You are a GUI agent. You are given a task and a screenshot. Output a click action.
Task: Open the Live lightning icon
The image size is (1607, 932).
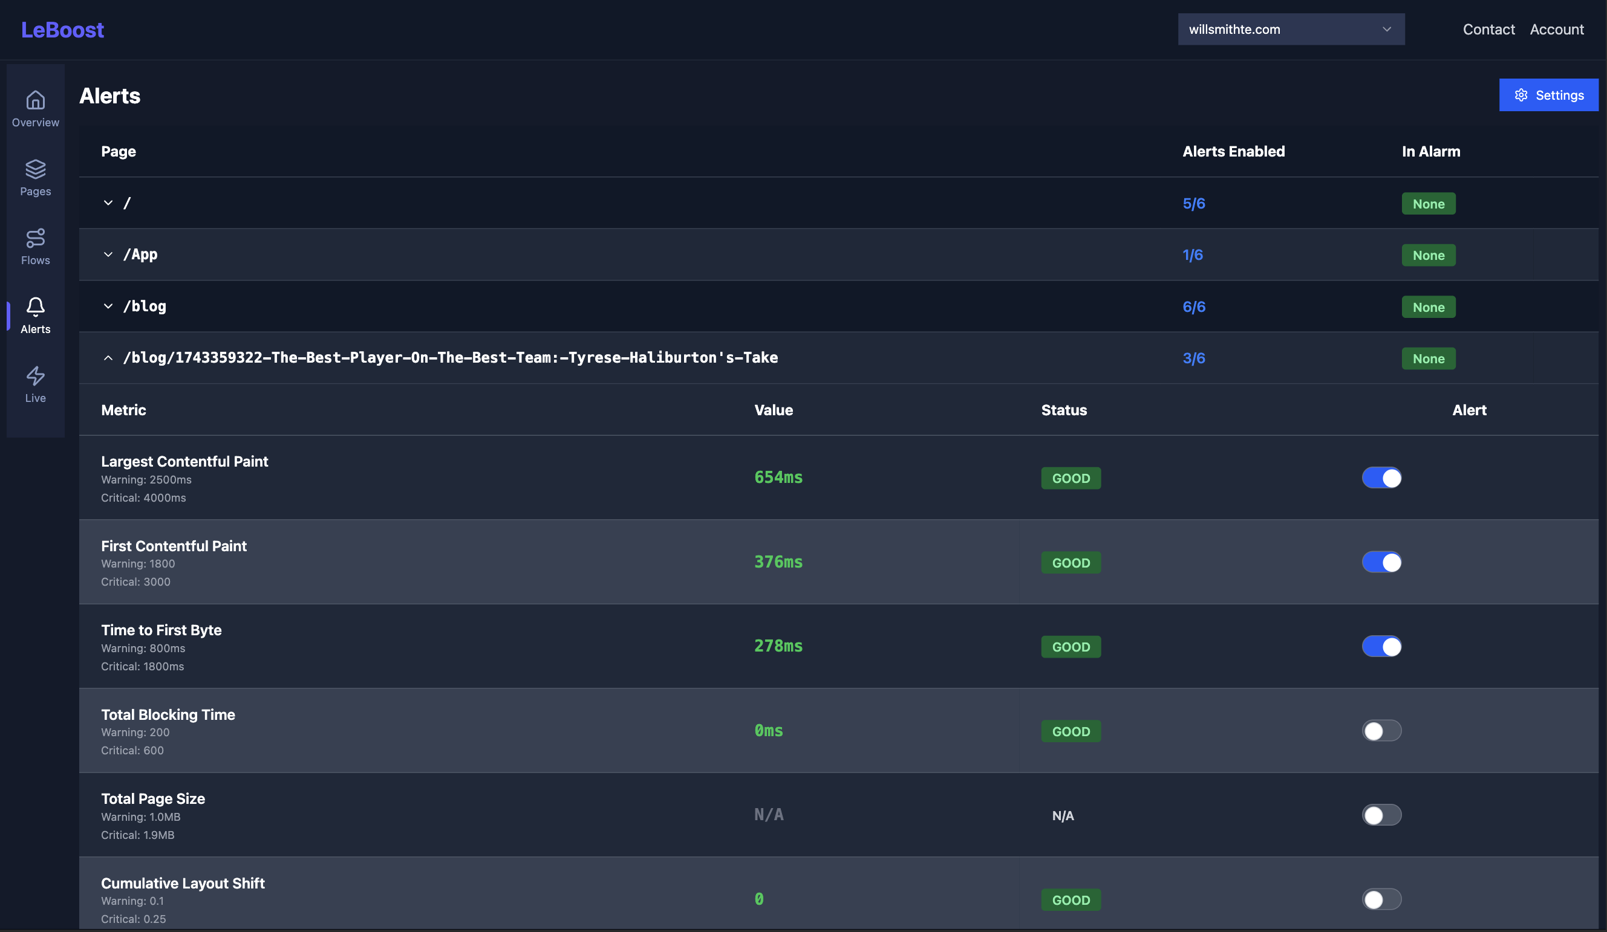point(35,375)
